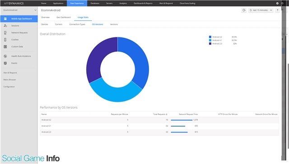The height and width of the screenshot is (164, 289).
Task: Click the Custom Data icon
Action: (5, 47)
